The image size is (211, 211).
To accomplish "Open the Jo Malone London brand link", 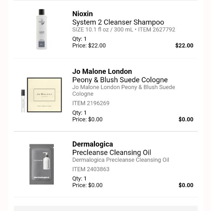I will (102, 72).
